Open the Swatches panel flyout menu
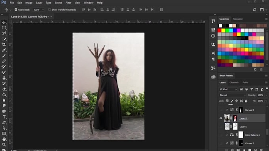Screen dimensions: 269x151 click(266, 19)
